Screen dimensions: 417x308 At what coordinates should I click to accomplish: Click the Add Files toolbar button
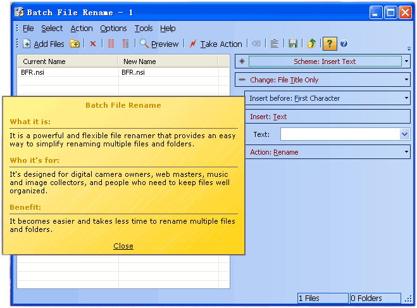[44, 44]
